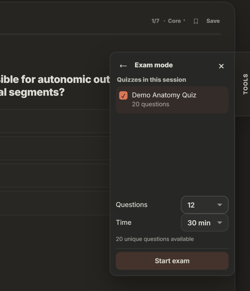Expand the Core difficulty dropdown
Screen dimensions: 250x291
click(x=177, y=21)
